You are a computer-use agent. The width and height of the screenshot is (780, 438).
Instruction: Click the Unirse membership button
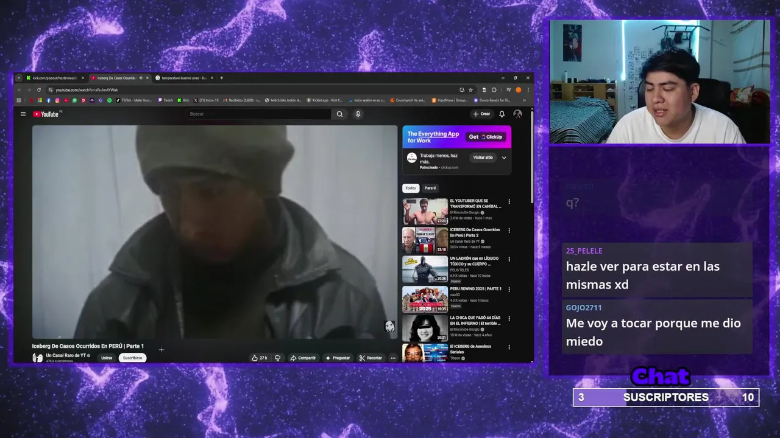(x=107, y=358)
